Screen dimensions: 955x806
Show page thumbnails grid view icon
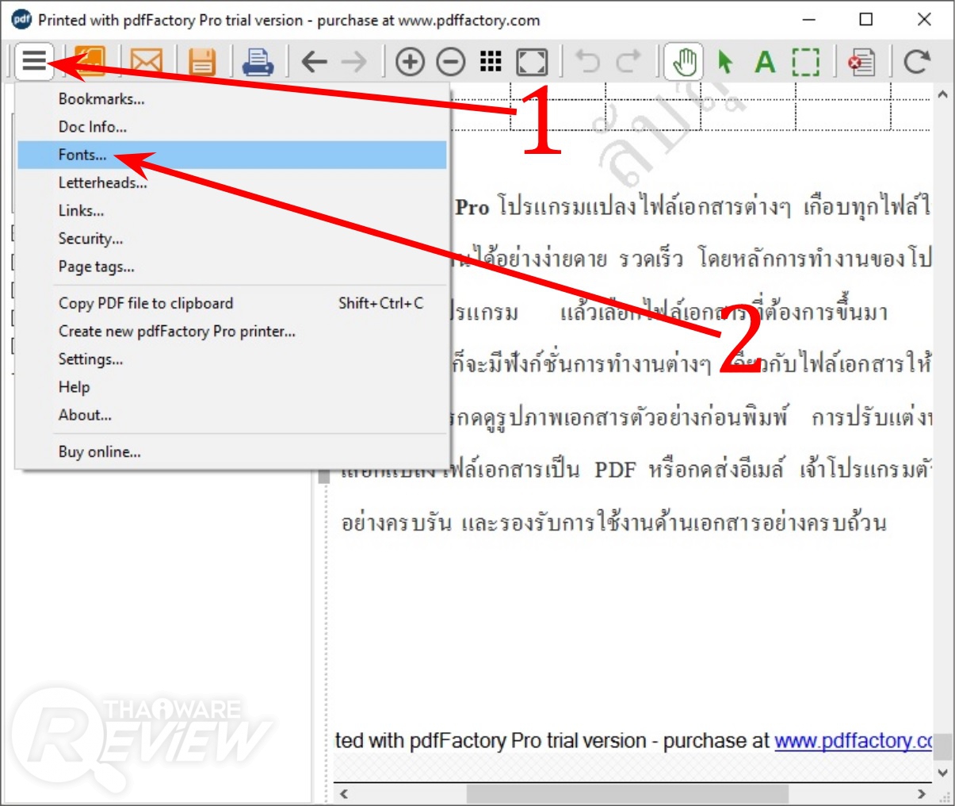[x=491, y=61]
